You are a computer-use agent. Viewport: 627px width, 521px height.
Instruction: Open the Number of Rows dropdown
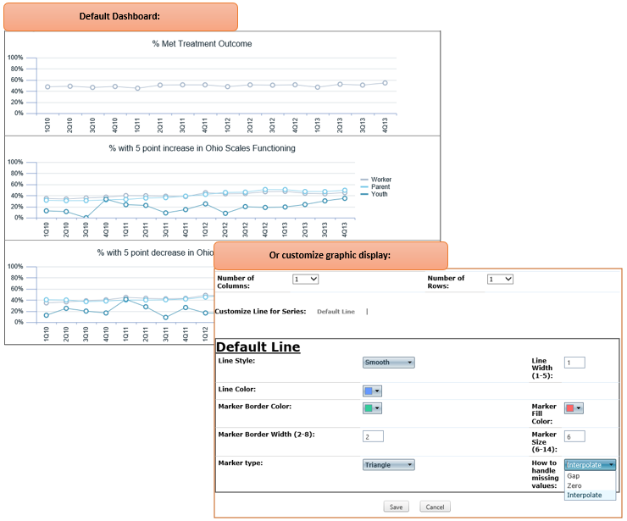click(500, 279)
